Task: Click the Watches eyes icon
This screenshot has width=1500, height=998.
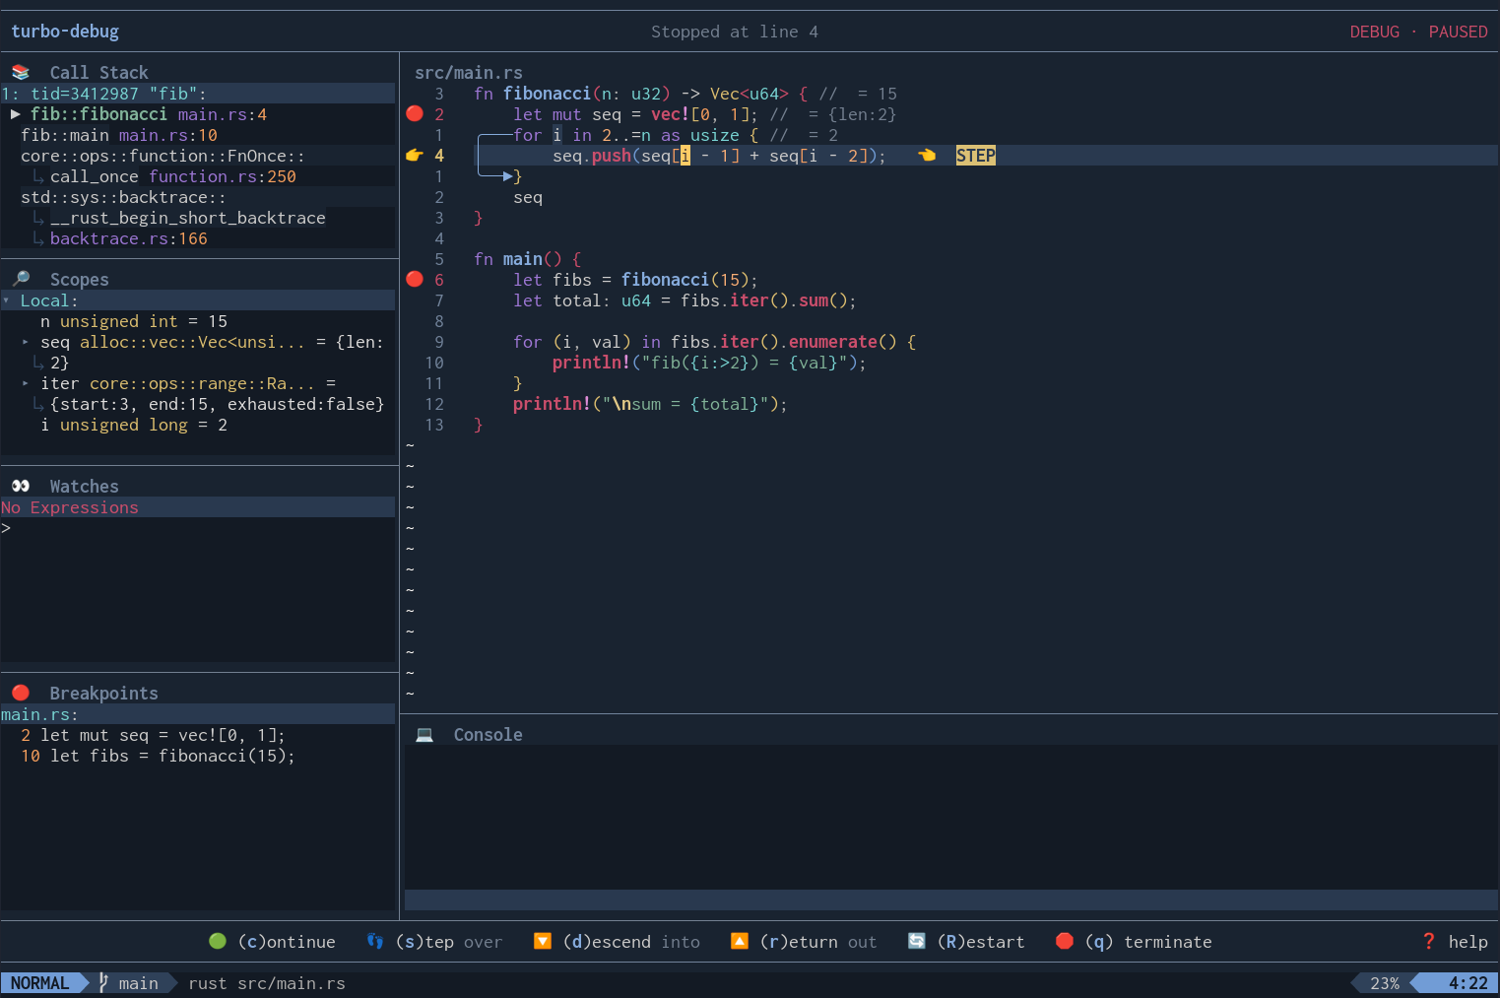Action: 21,486
